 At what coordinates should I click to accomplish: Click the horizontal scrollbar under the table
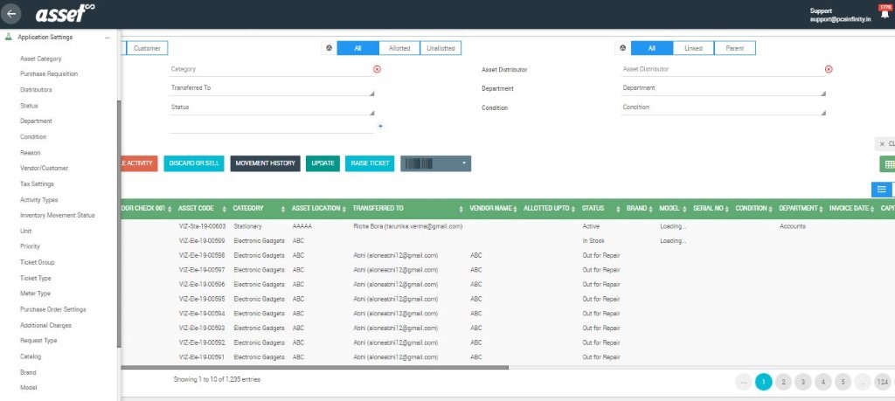point(315,368)
